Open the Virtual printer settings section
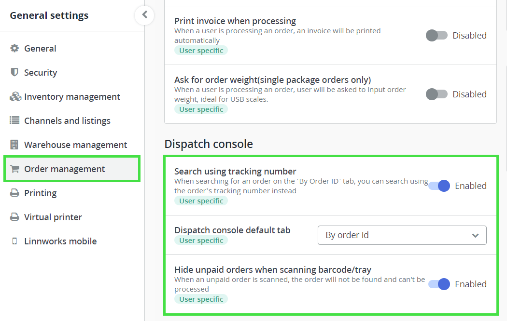This screenshot has height=321, width=507. click(53, 217)
